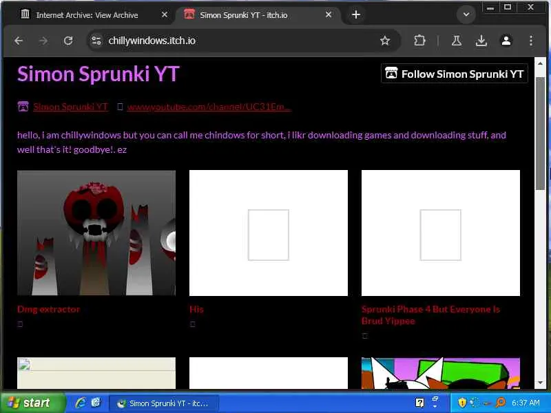Click the taskbar clock showing 6:37 AM
This screenshot has height=413, width=551.
526,403
